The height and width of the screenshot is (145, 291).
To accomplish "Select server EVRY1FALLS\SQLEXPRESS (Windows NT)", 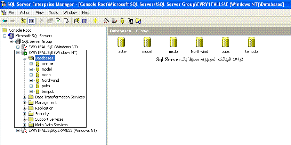I will (x=63, y=130).
